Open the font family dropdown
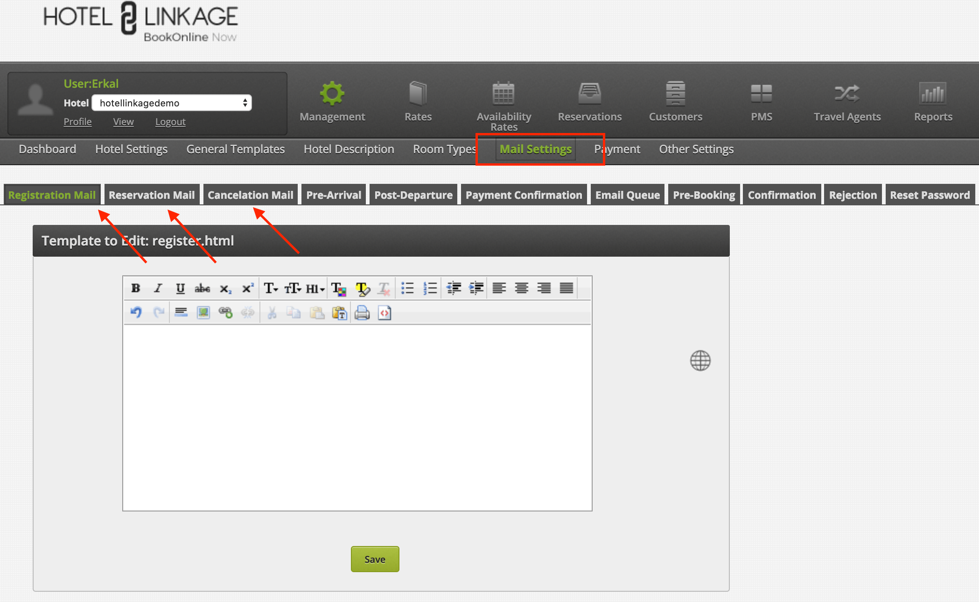 [271, 288]
